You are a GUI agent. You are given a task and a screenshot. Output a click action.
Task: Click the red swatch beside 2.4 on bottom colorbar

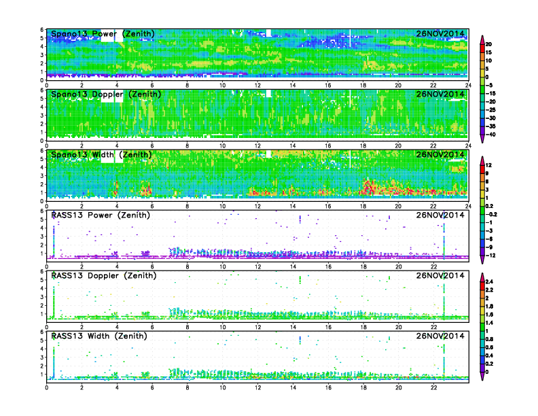(x=482, y=285)
